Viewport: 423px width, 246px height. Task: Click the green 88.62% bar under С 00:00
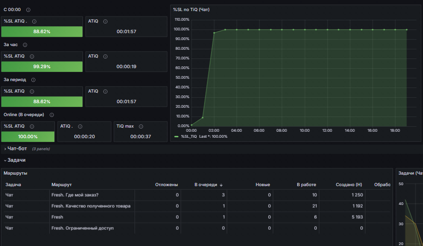point(42,32)
